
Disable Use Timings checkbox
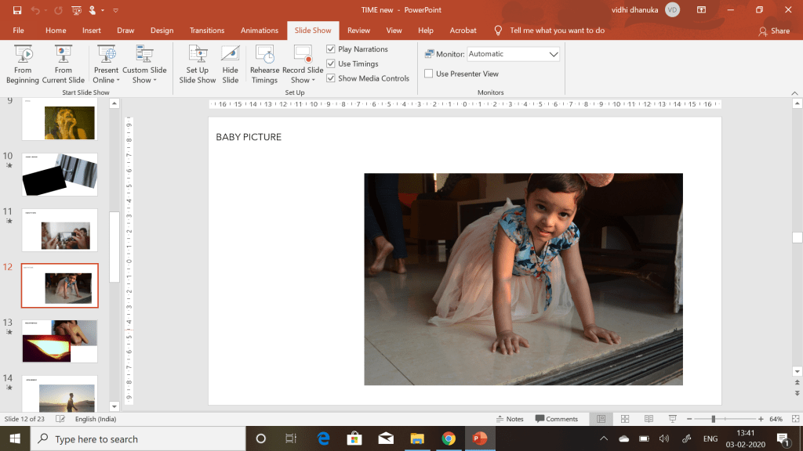[x=331, y=64]
